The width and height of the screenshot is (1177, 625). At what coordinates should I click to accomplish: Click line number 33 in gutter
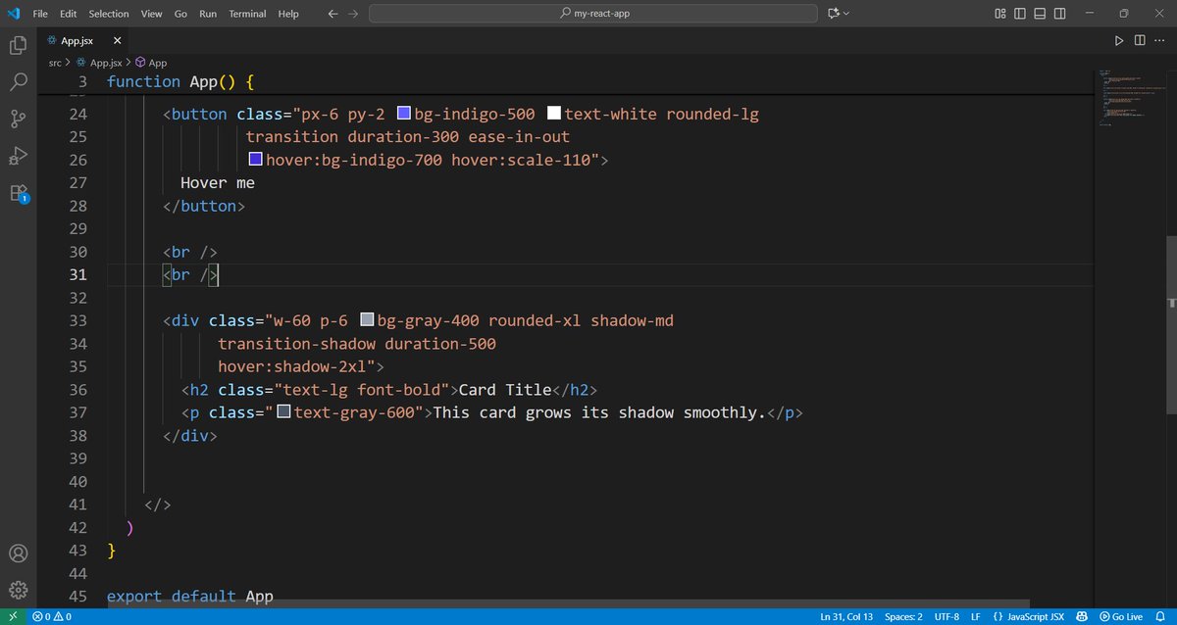click(77, 321)
